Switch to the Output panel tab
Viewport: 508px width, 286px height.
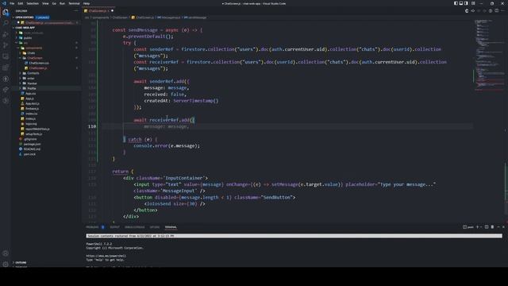[114, 227]
